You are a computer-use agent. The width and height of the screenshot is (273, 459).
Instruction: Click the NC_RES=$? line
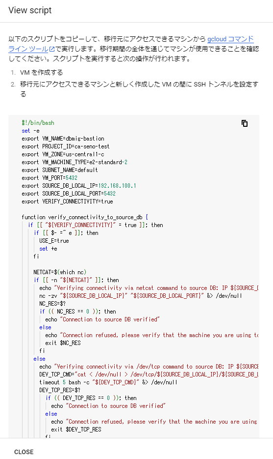(x=52, y=304)
